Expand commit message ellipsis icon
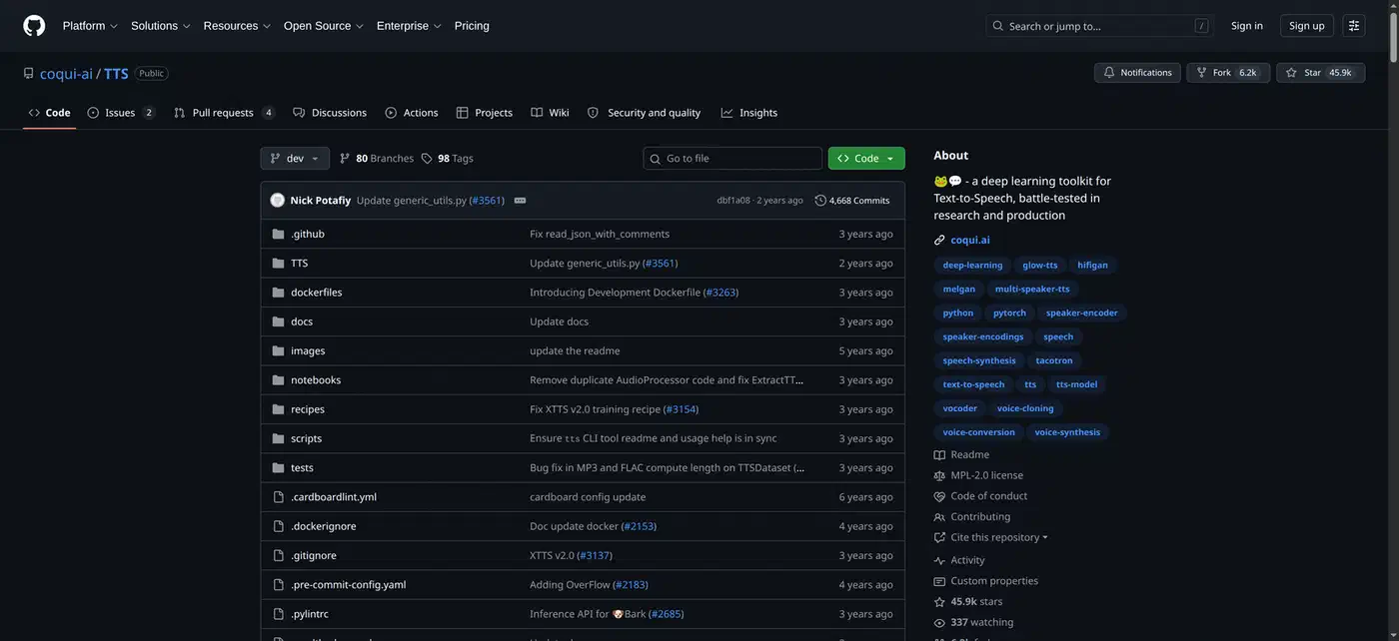 coord(520,201)
